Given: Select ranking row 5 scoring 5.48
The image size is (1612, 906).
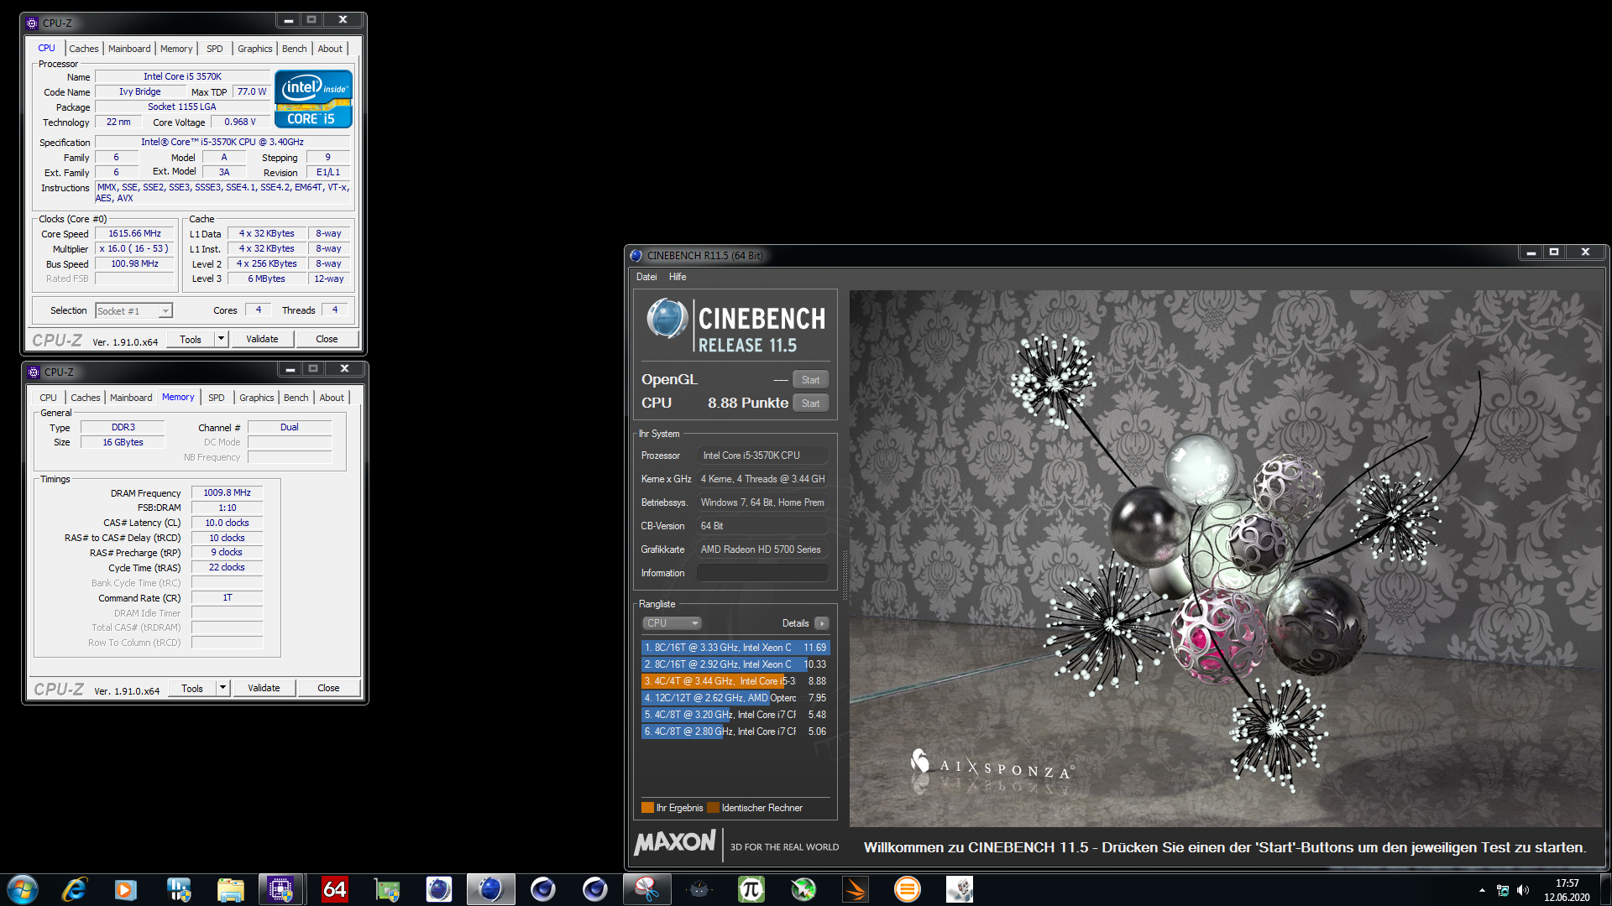Looking at the screenshot, I should [x=735, y=715].
